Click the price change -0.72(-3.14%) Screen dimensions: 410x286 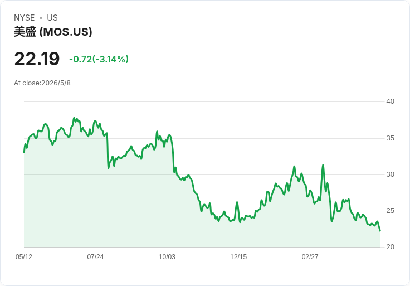point(99,59)
